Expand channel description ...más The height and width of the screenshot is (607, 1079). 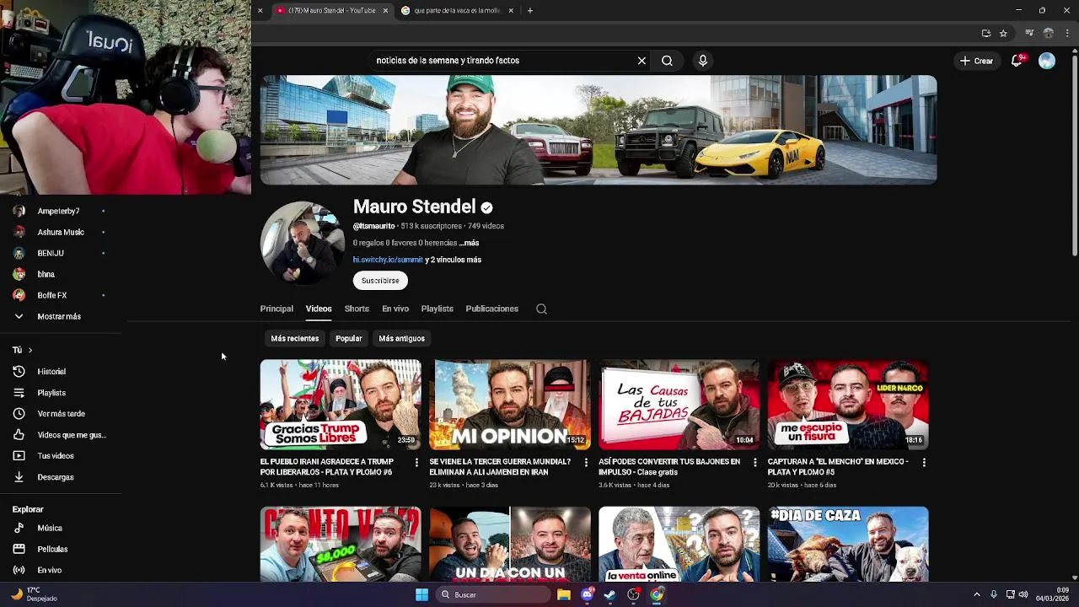[x=470, y=243]
